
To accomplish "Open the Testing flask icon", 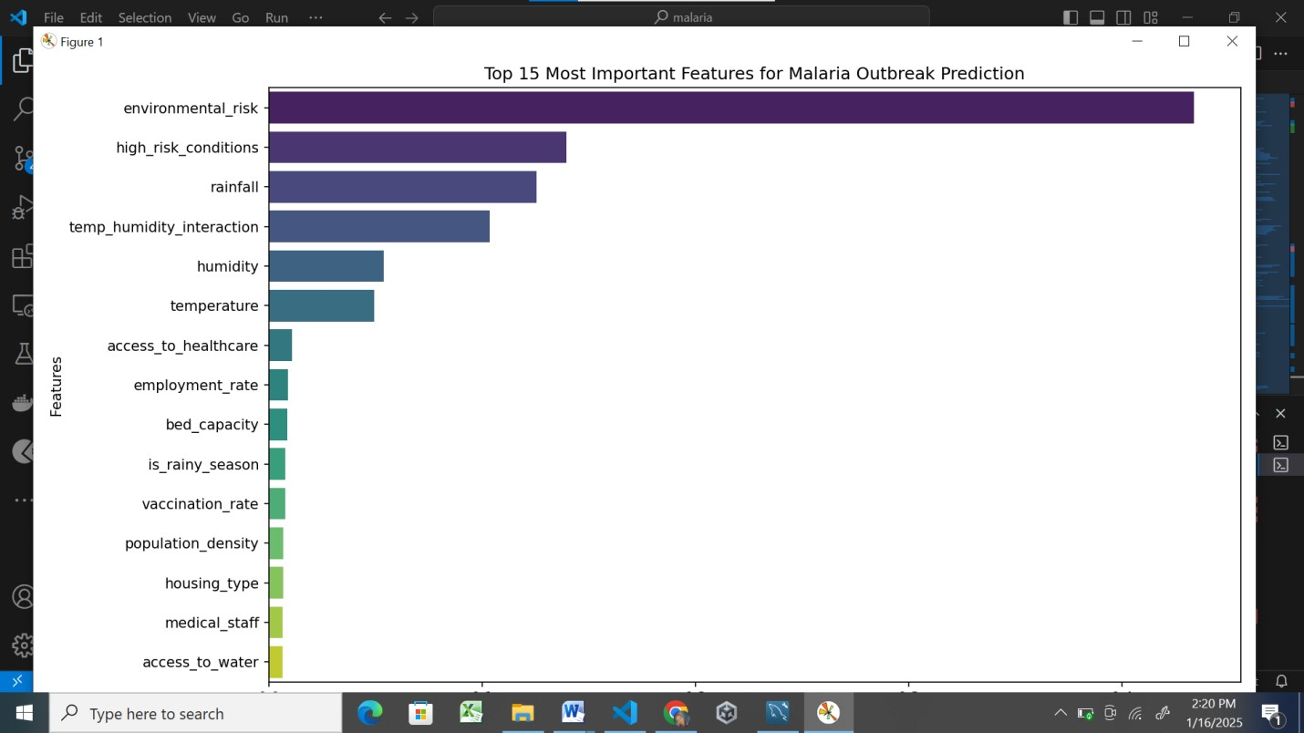I will click(x=22, y=354).
